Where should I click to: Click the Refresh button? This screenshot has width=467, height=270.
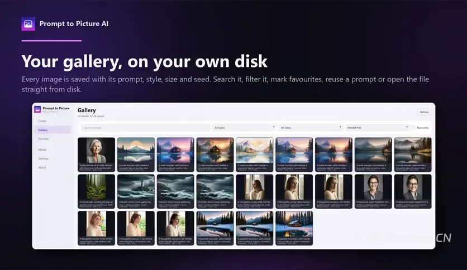[x=425, y=112]
